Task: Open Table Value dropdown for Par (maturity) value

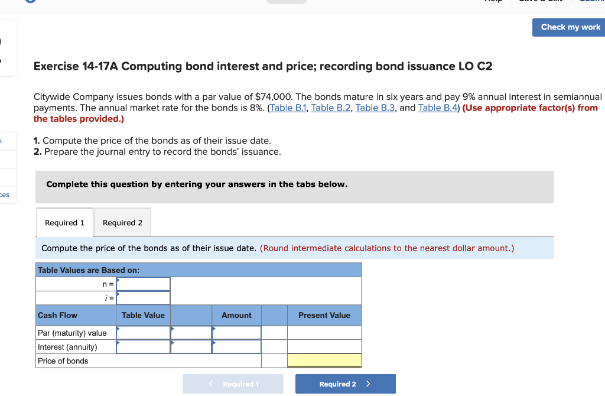Action: 143,332
